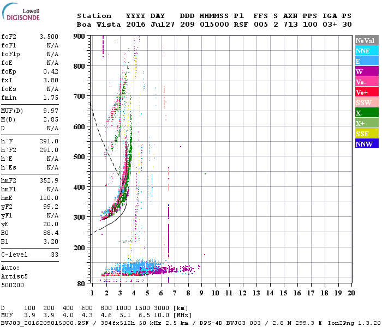Click the B1 value 3.20
382x327 pixels.
(x=51, y=241)
